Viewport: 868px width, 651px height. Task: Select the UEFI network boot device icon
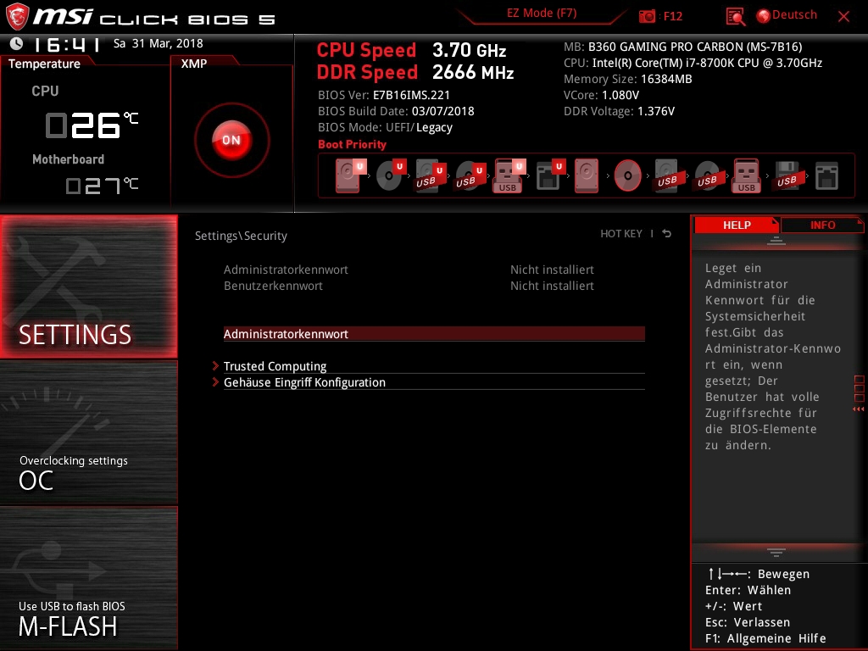click(549, 175)
